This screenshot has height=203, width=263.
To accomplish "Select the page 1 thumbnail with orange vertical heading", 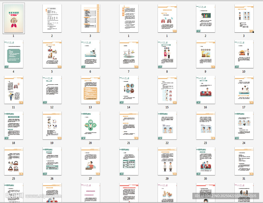I will [x=129, y=18].
